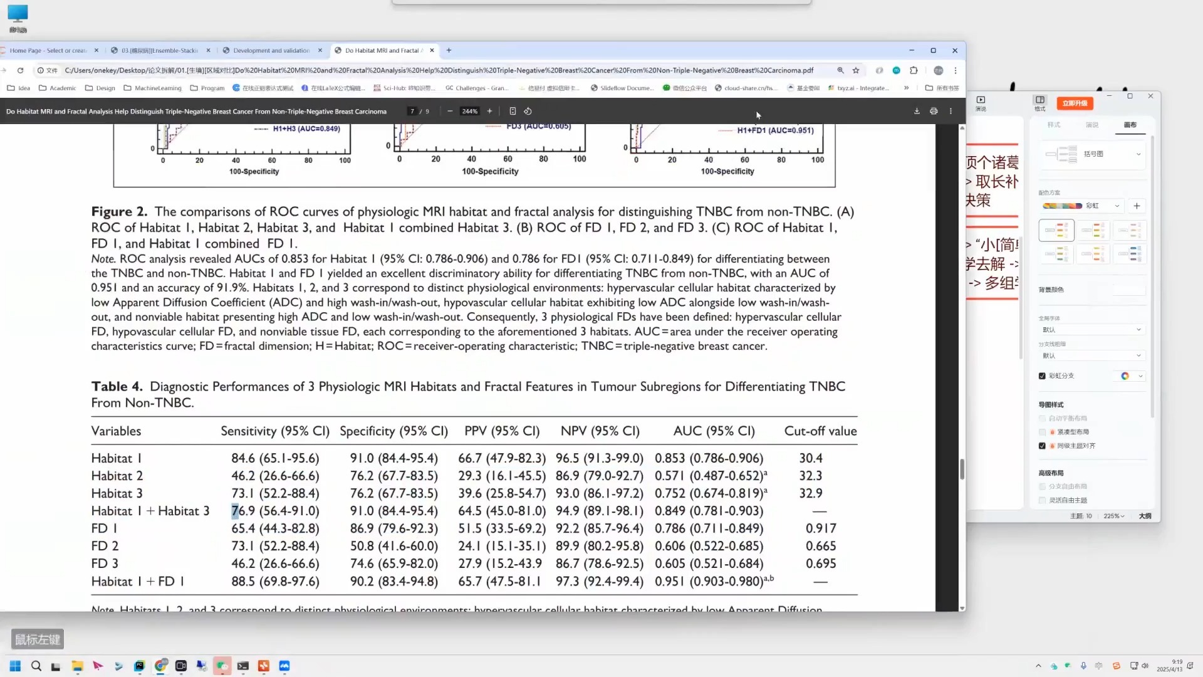The width and height of the screenshot is (1203, 677).
Task: Open the 'GC Challenges - Gran...' bookmark
Action: click(477, 88)
